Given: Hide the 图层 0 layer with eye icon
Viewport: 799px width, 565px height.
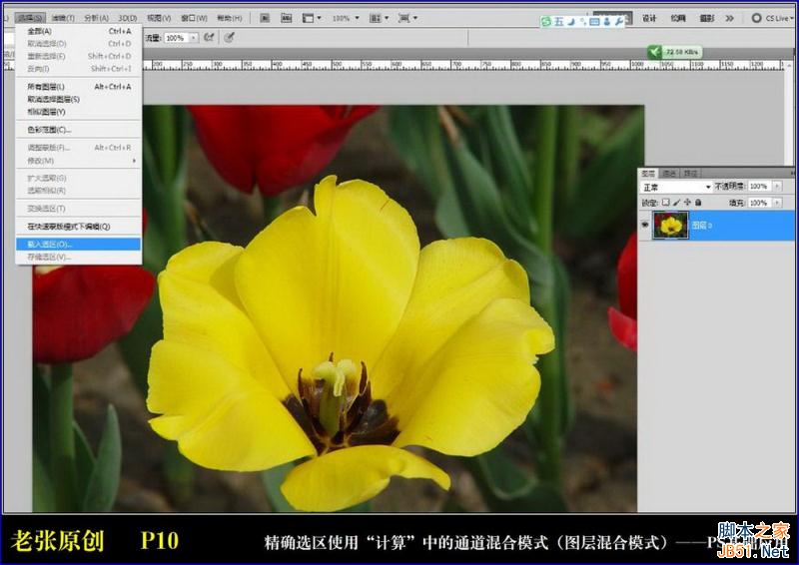Looking at the screenshot, I should pyautogui.click(x=645, y=225).
